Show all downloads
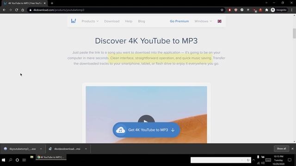Viewport: 296px width, 166px height. coord(281,148)
